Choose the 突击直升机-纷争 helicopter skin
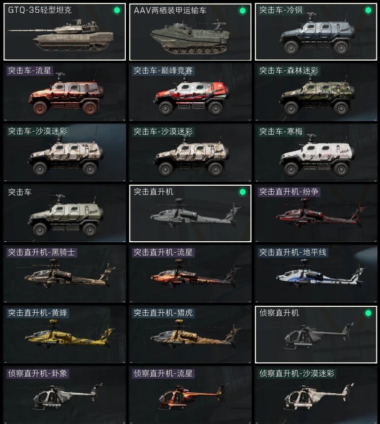Image resolution: width=380 pixels, height=424 pixels. coord(316,213)
